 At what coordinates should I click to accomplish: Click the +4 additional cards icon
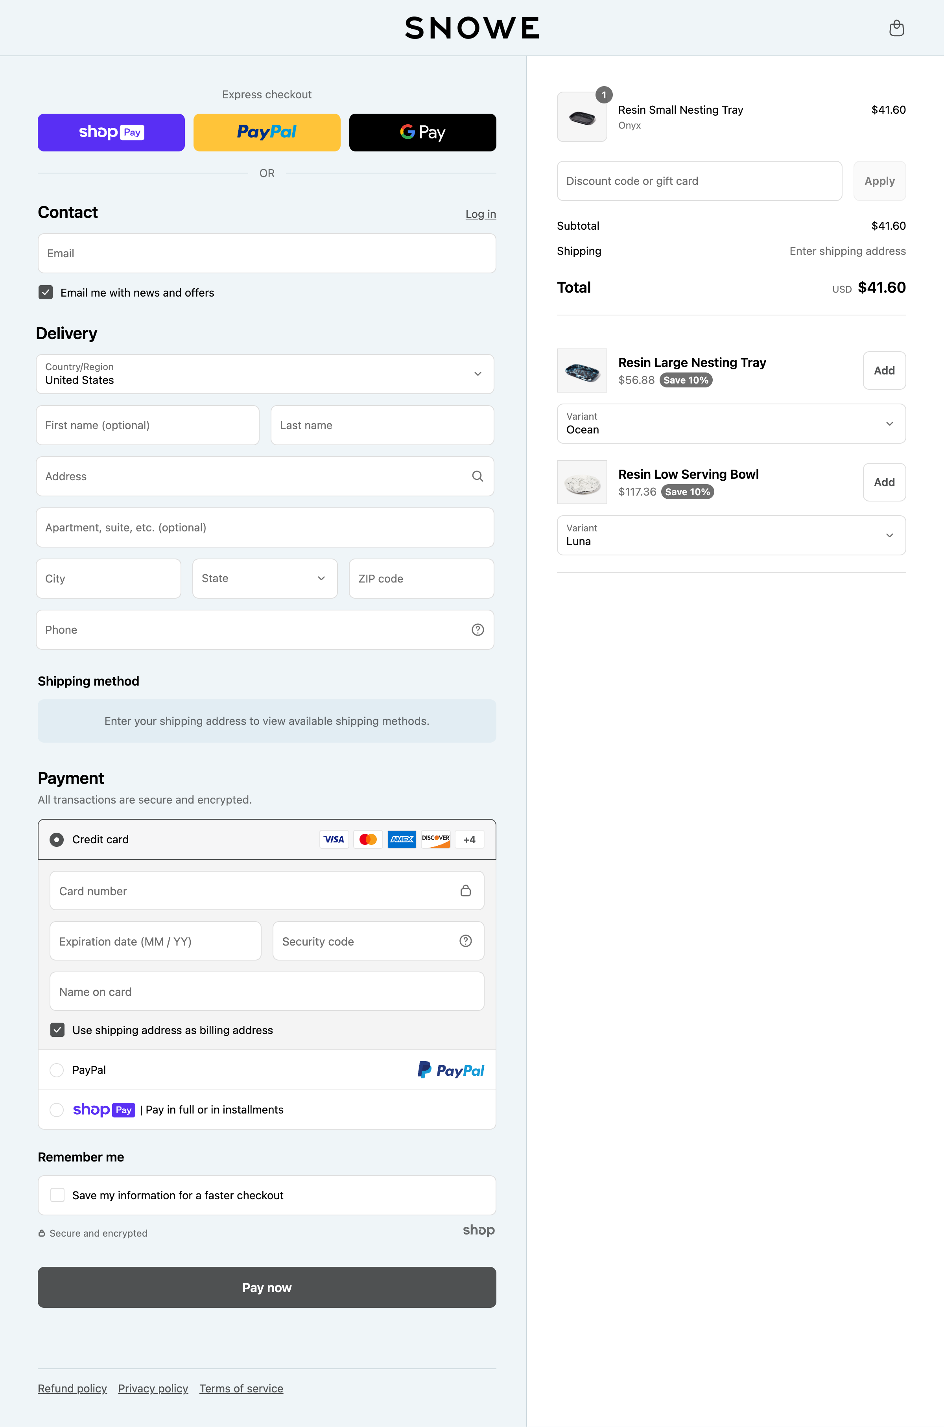click(469, 839)
